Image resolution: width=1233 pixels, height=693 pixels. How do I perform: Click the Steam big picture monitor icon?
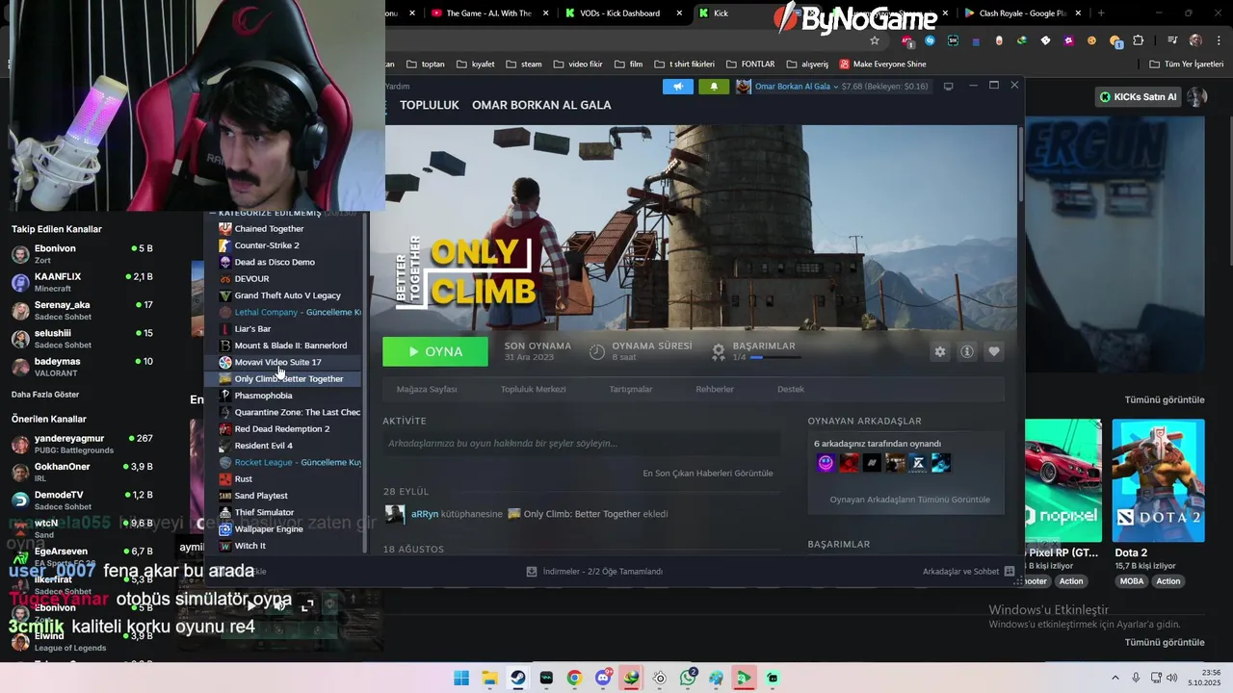point(948,86)
